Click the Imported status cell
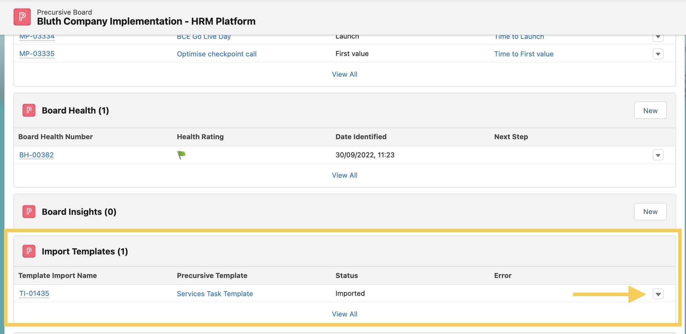 click(350, 293)
